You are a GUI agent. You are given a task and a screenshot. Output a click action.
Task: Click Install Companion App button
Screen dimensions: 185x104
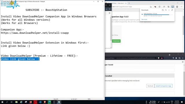point(163,86)
